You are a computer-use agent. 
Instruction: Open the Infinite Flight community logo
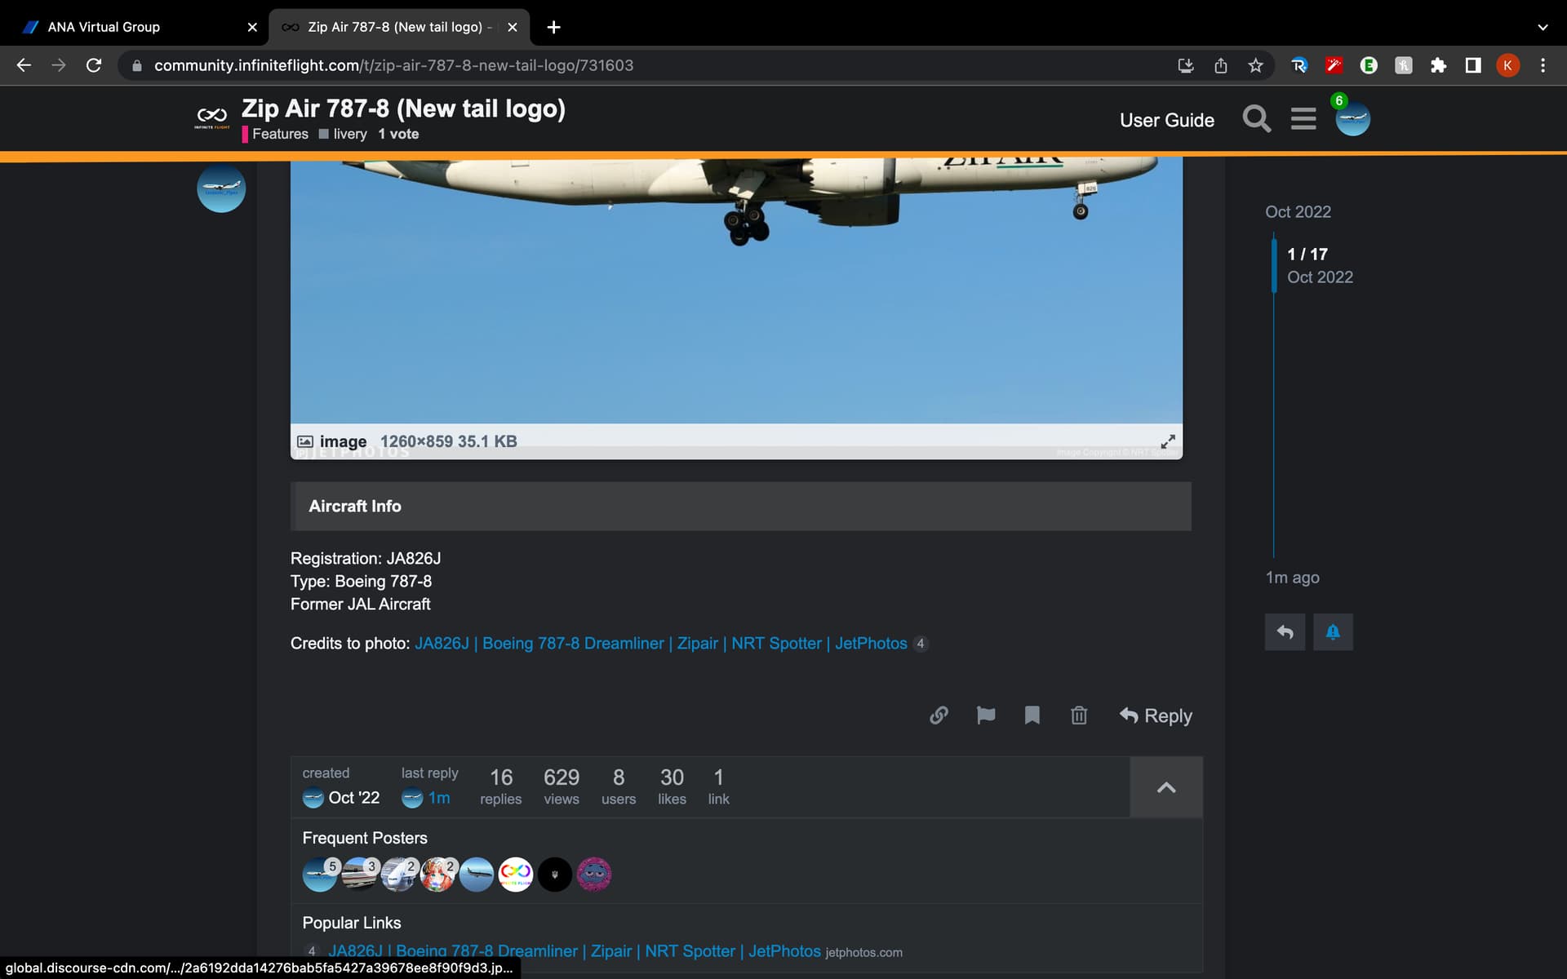211,117
